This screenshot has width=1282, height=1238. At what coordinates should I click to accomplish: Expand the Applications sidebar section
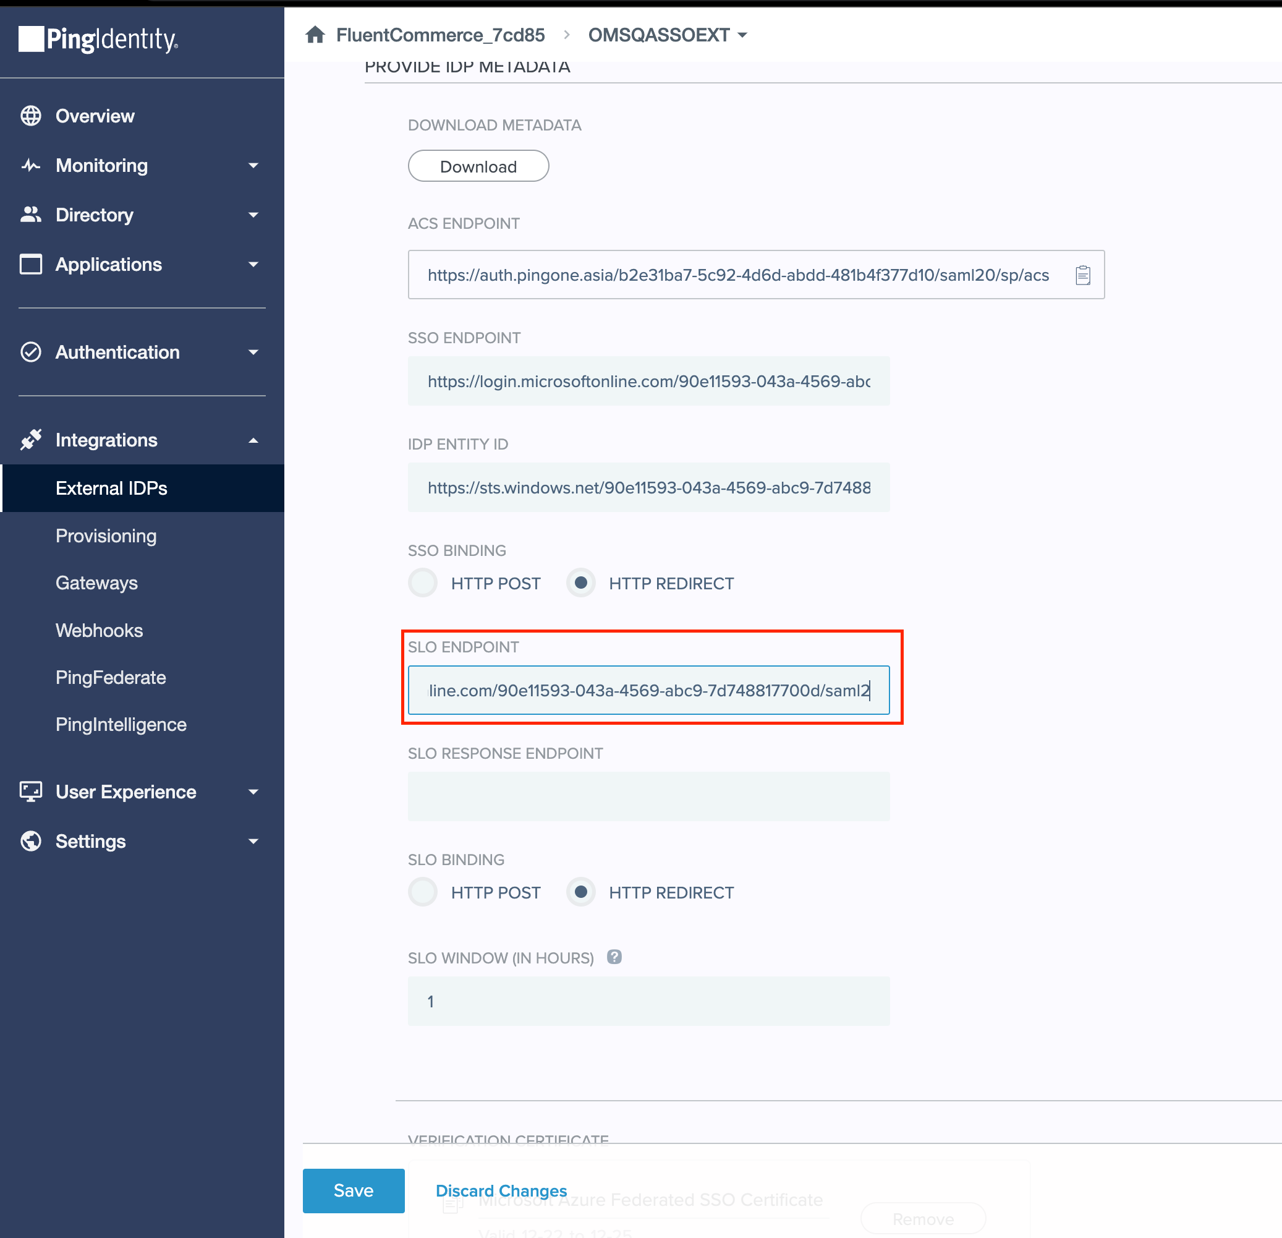253,264
